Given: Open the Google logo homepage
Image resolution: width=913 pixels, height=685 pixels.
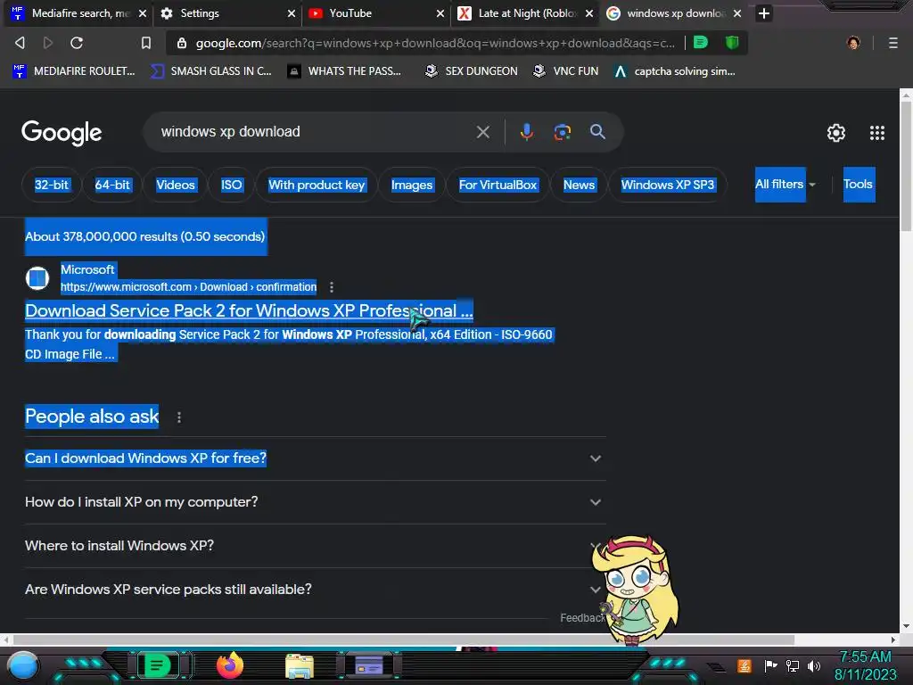Looking at the screenshot, I should [x=62, y=133].
